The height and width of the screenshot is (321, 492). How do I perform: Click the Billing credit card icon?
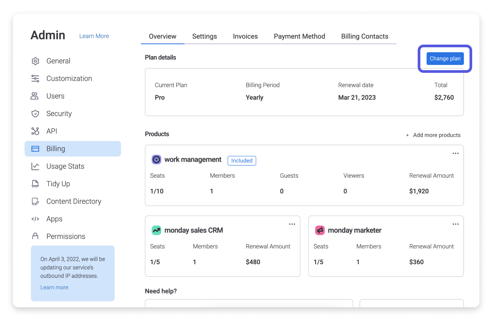coord(35,149)
